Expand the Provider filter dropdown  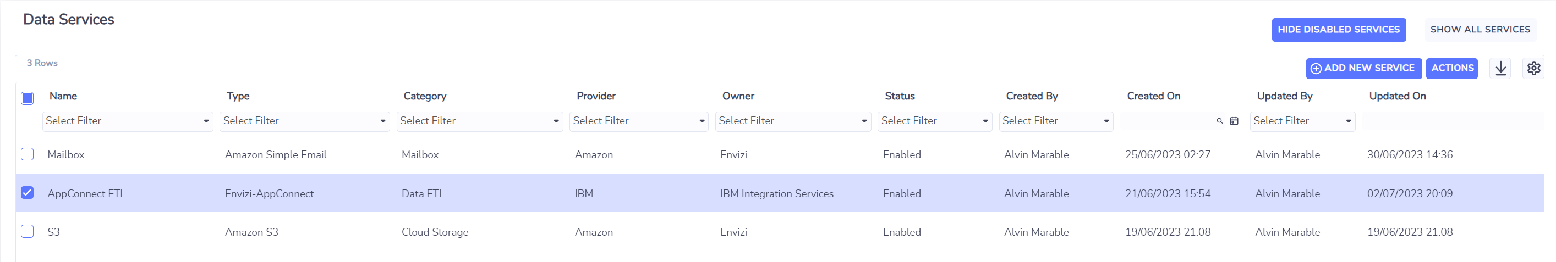pyautogui.click(x=638, y=121)
